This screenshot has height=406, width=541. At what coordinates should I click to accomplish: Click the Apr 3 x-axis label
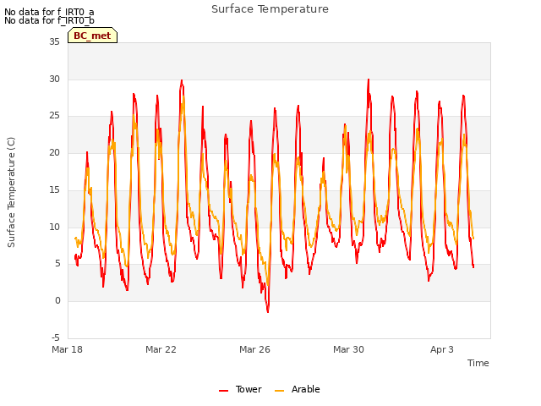pos(441,349)
